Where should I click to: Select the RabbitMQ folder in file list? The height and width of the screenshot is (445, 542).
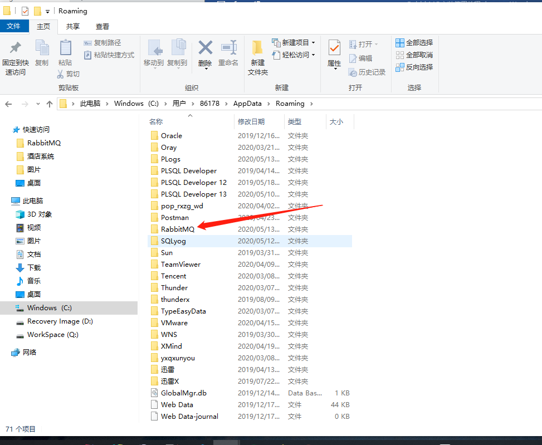250,229
